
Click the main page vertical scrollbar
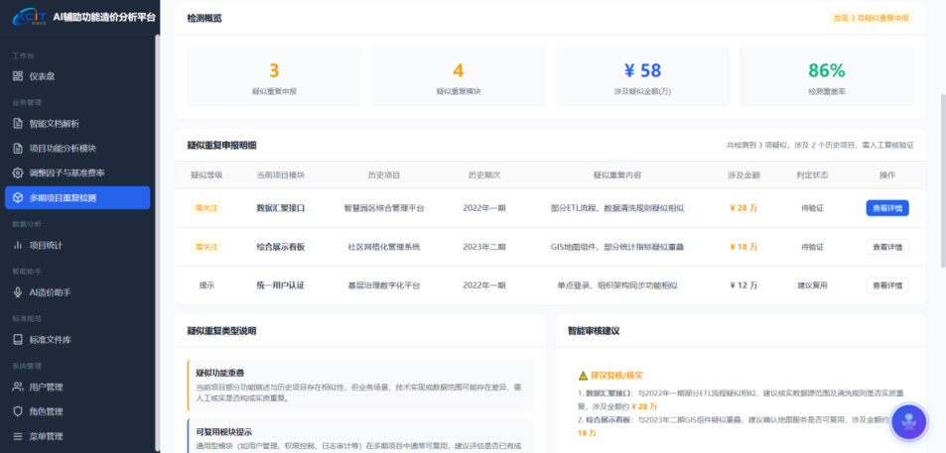tap(943, 180)
